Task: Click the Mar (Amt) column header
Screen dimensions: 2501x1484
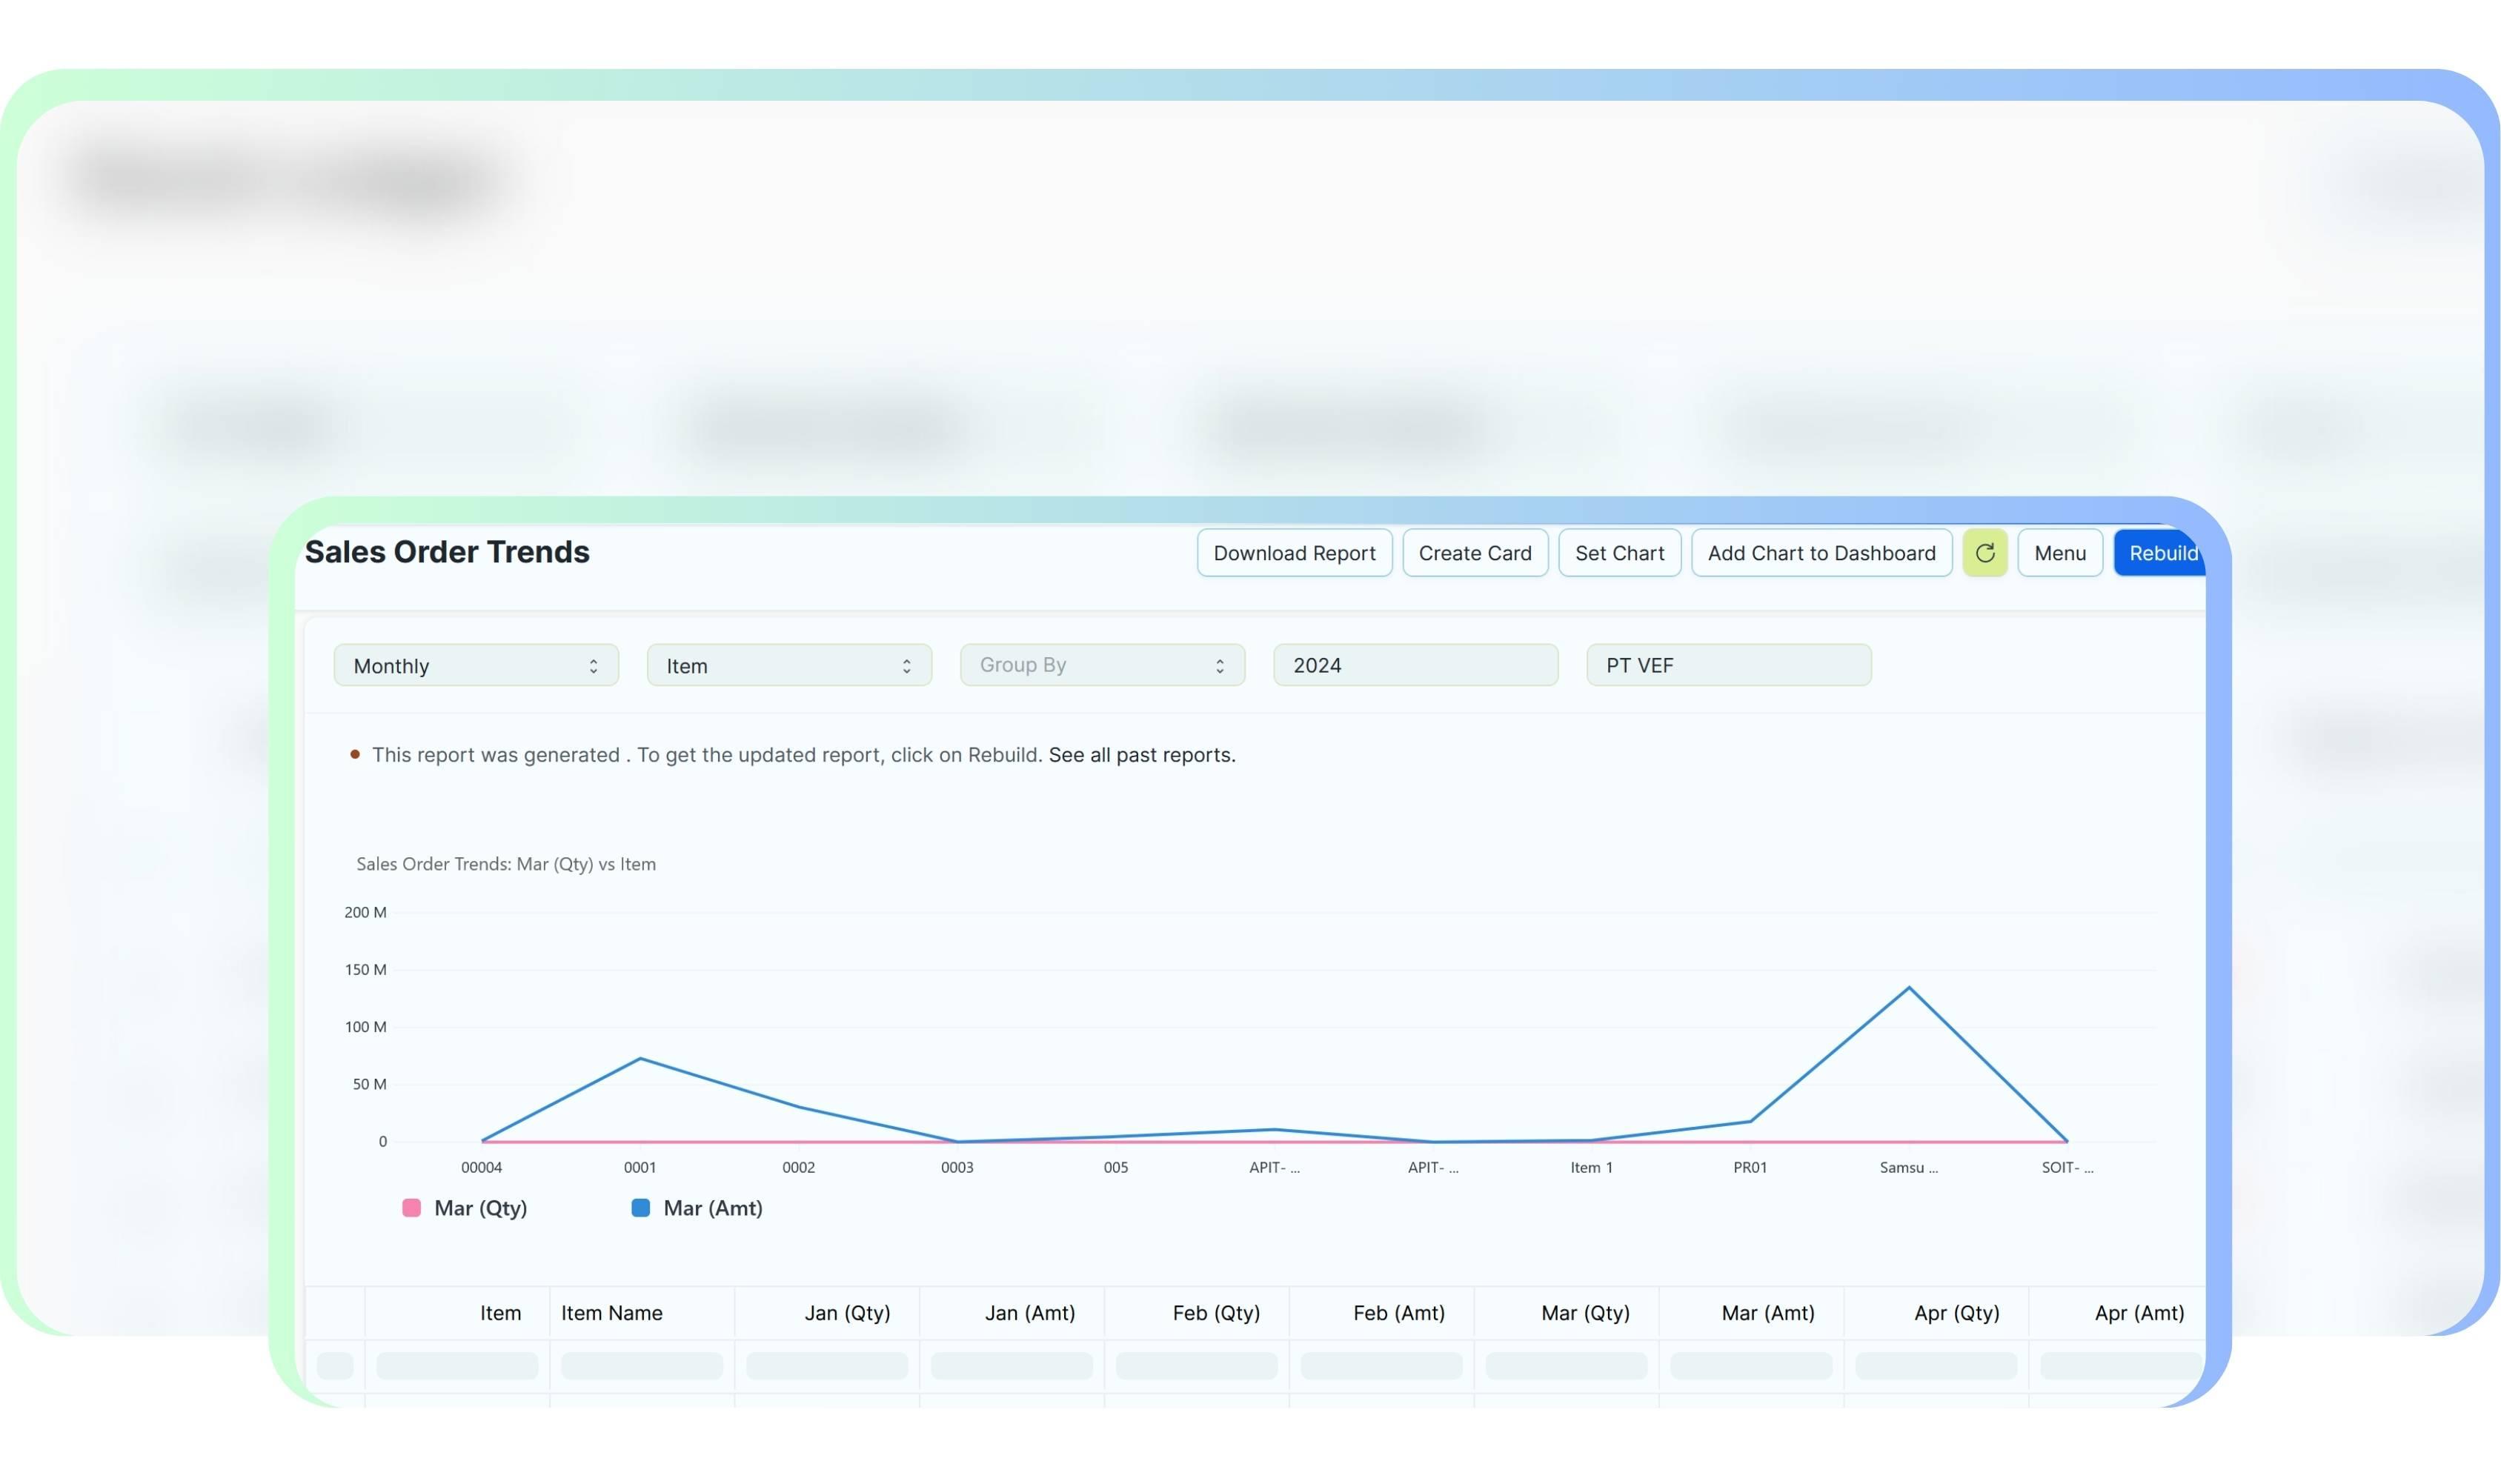Action: coord(1767,1313)
